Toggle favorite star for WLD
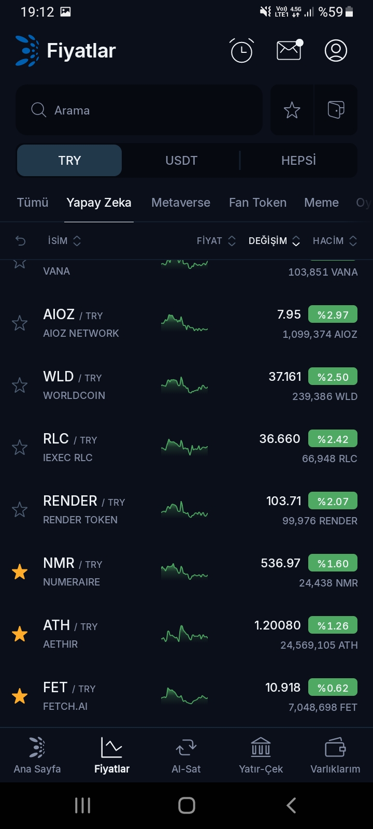Image resolution: width=373 pixels, height=829 pixels. coord(20,385)
